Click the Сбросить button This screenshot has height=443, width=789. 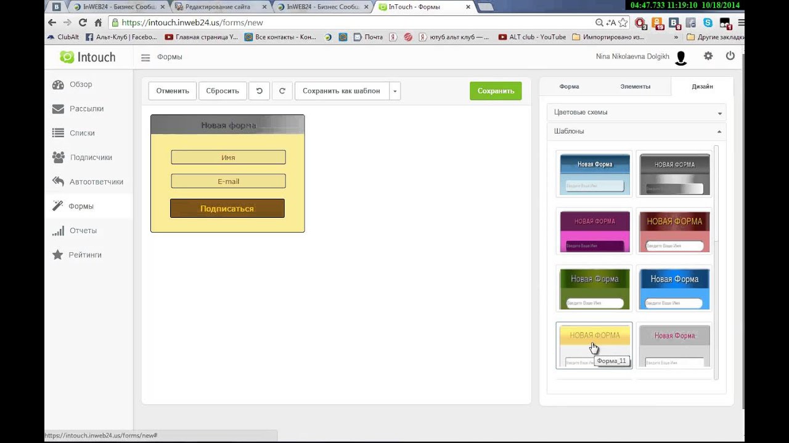tap(223, 91)
